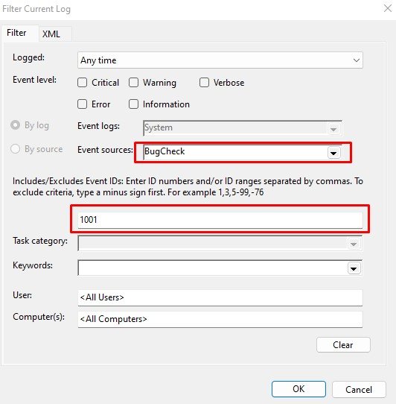Cancel the Filter Current Log dialog
Viewport: 396px width, 404px height.
(359, 390)
